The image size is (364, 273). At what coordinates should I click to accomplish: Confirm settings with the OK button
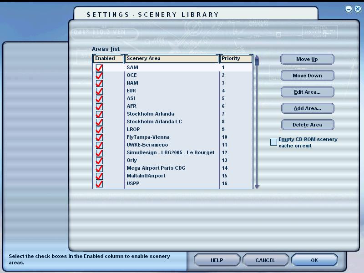314,260
